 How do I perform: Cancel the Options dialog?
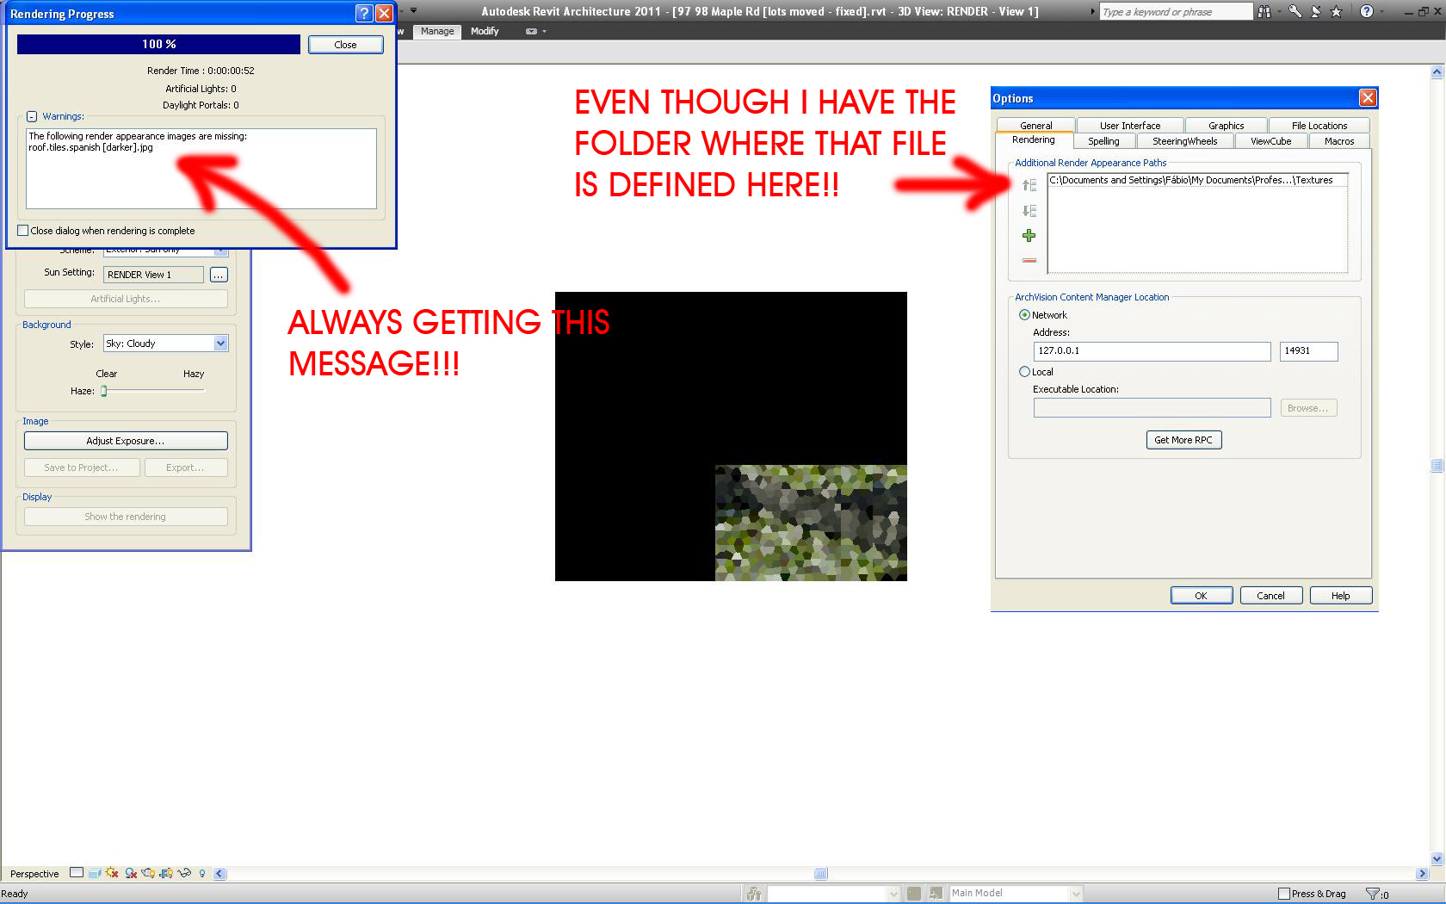coord(1270,596)
